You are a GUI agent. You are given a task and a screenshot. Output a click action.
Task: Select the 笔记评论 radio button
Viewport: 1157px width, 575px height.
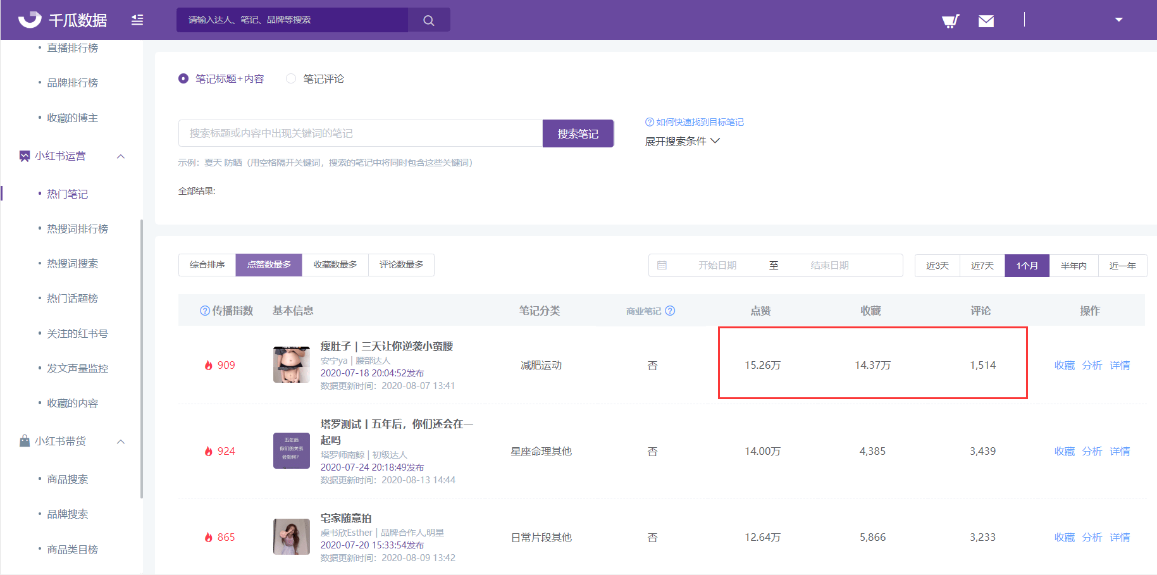point(291,78)
